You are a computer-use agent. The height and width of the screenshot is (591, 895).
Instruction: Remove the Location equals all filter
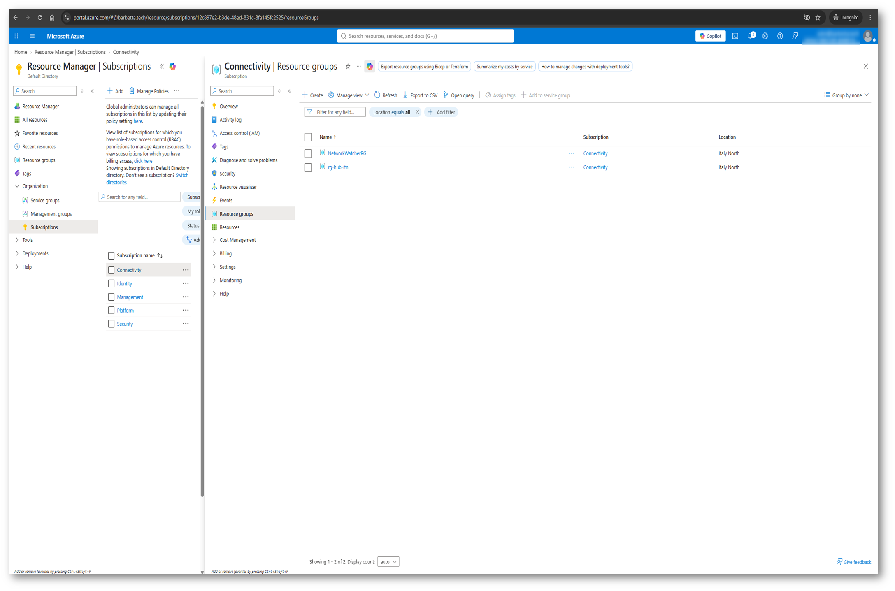[417, 112]
